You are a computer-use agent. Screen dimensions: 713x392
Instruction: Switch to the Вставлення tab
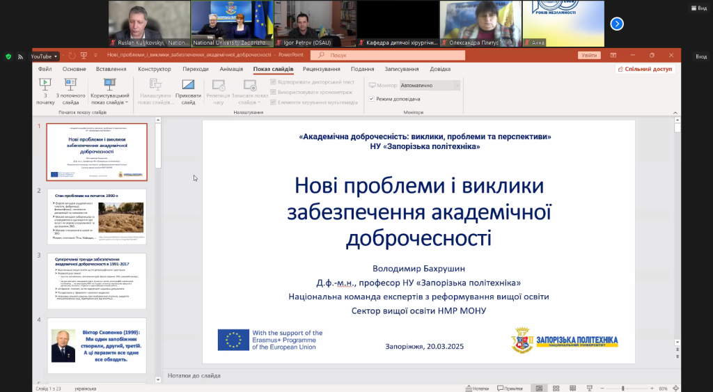[111, 69]
